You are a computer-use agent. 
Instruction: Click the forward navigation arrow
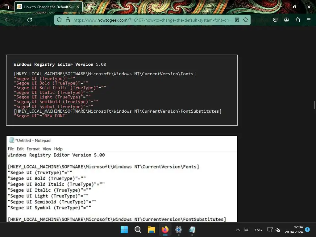click(x=19, y=20)
